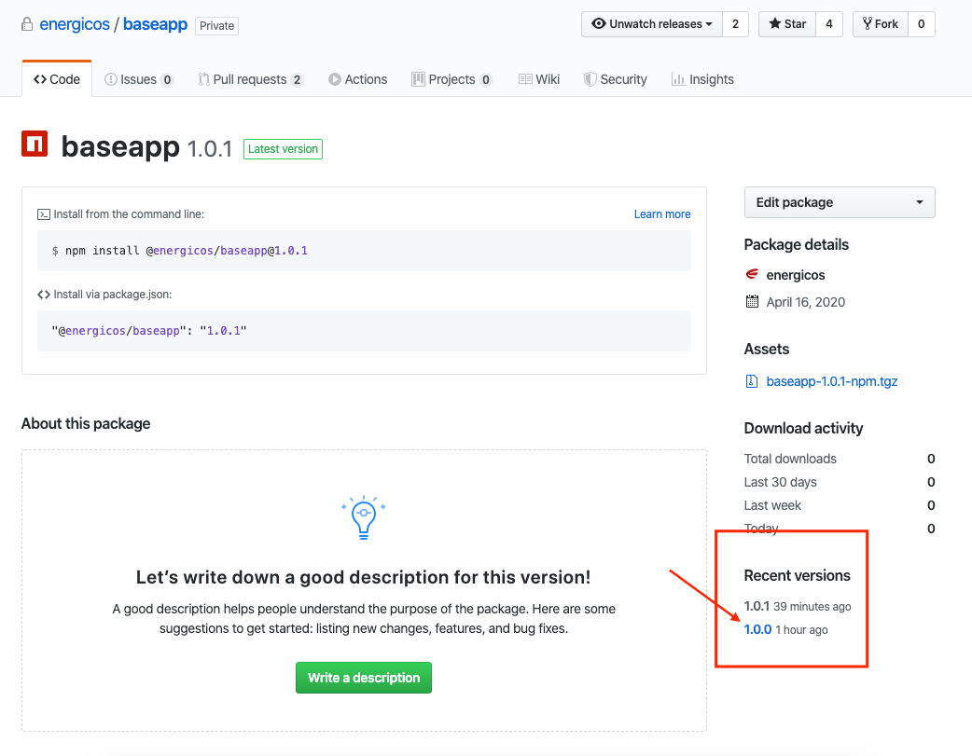Image resolution: width=972 pixels, height=756 pixels.
Task: Click the Latest version badge
Action: point(283,149)
